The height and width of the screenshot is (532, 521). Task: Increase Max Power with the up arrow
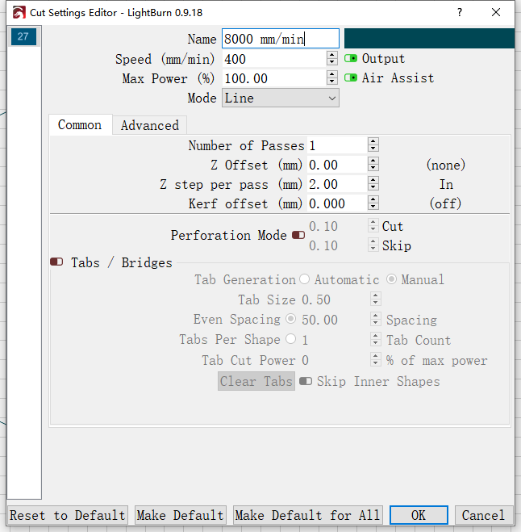coord(332,74)
